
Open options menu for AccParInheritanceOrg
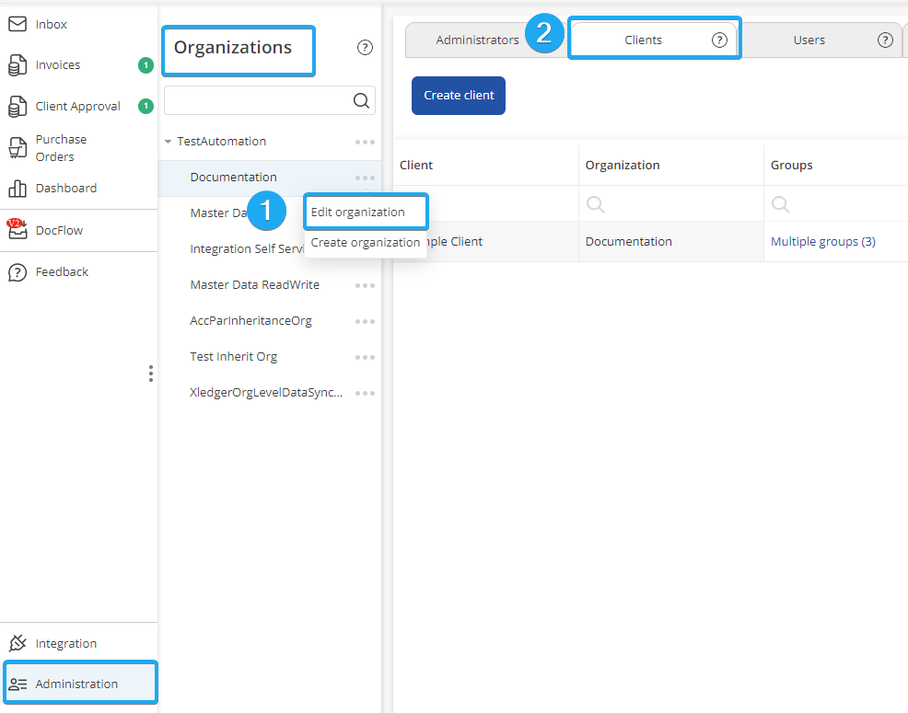click(365, 321)
